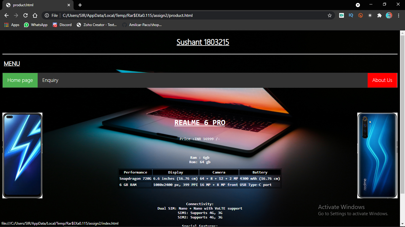Open the browser home page icon
Image resolution: width=405 pixels, height=227 pixels.
pos(35,15)
